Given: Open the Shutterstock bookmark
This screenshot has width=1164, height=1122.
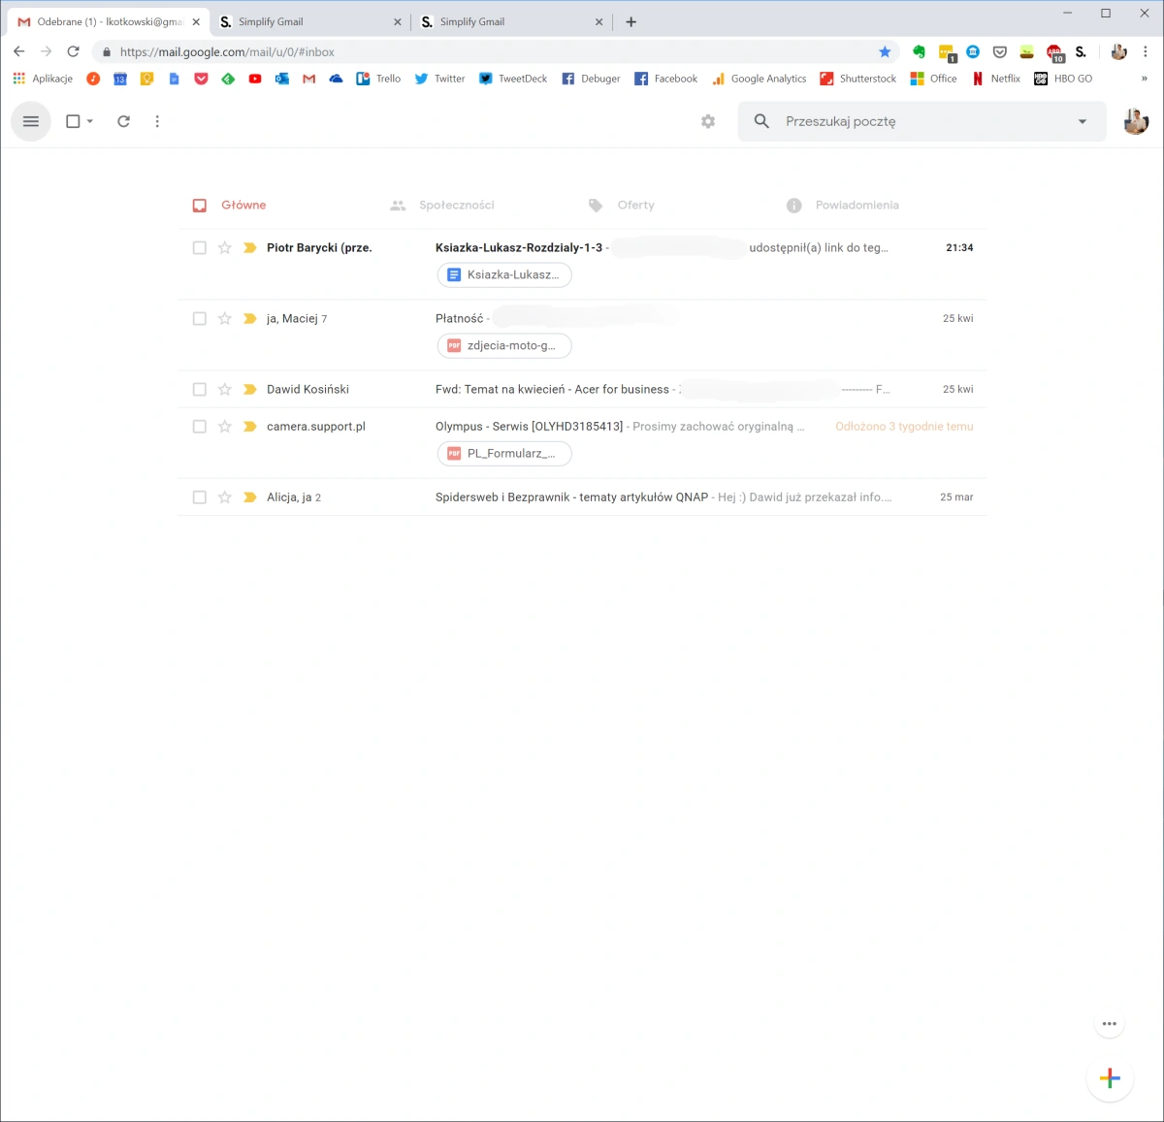Looking at the screenshot, I should coord(858,79).
